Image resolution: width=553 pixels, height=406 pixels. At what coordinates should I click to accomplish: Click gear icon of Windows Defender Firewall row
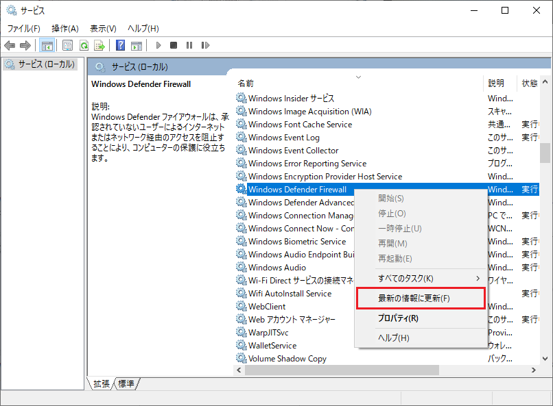point(242,189)
